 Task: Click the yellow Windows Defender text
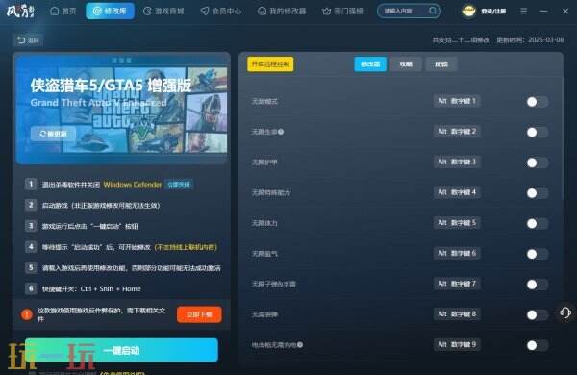(133, 185)
